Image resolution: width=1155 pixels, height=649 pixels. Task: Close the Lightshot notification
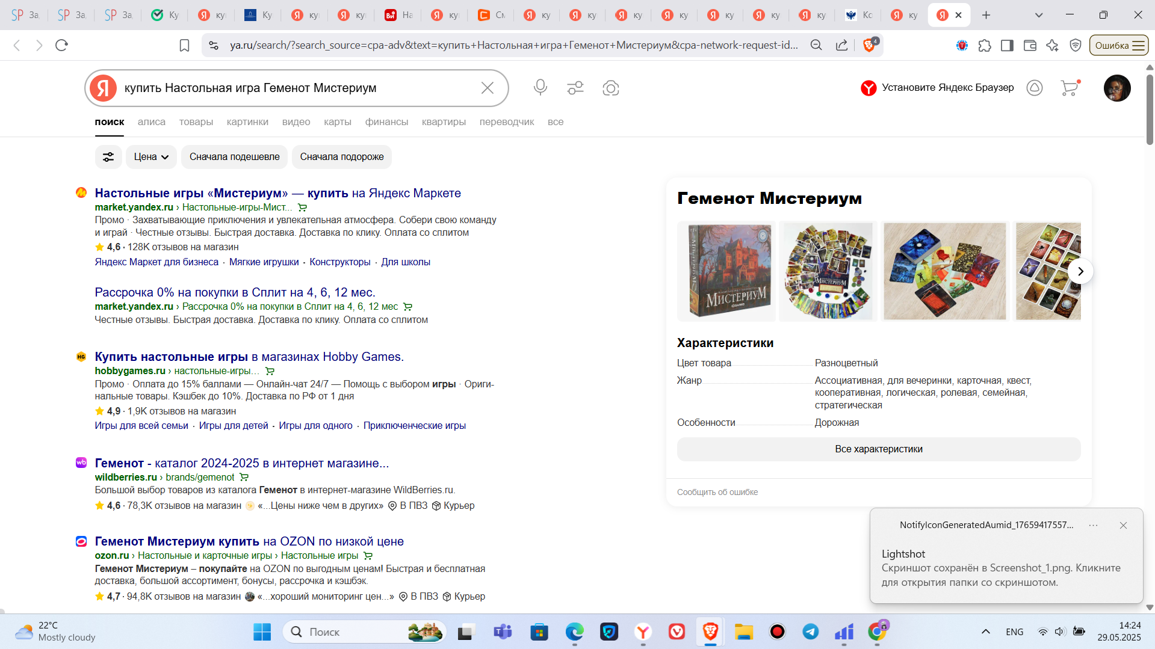[x=1123, y=525]
